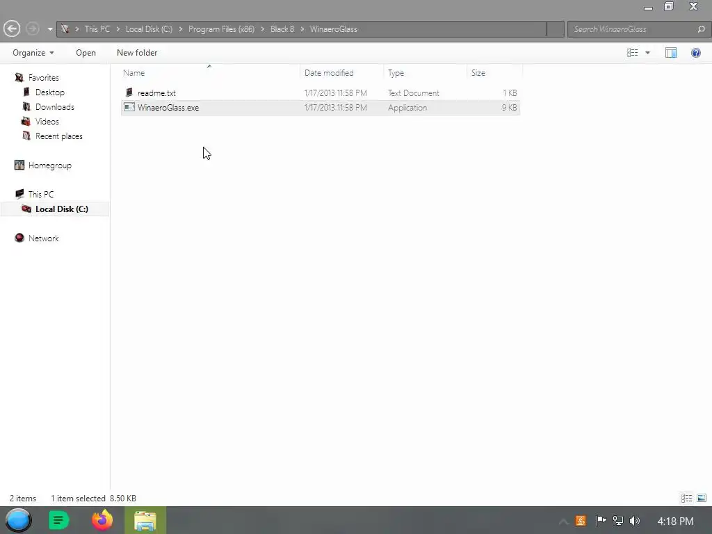Click the orange Java tray icon
712x534 pixels.
(x=581, y=521)
